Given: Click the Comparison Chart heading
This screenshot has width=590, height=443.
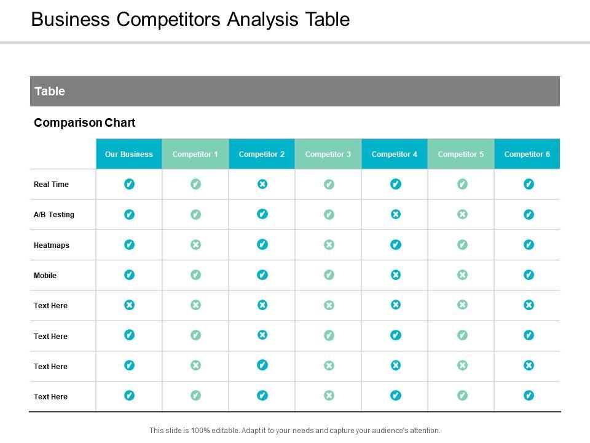Looking at the screenshot, I should pos(85,123).
